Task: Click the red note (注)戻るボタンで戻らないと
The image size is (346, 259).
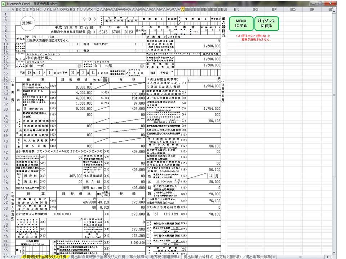Action: (x=253, y=36)
